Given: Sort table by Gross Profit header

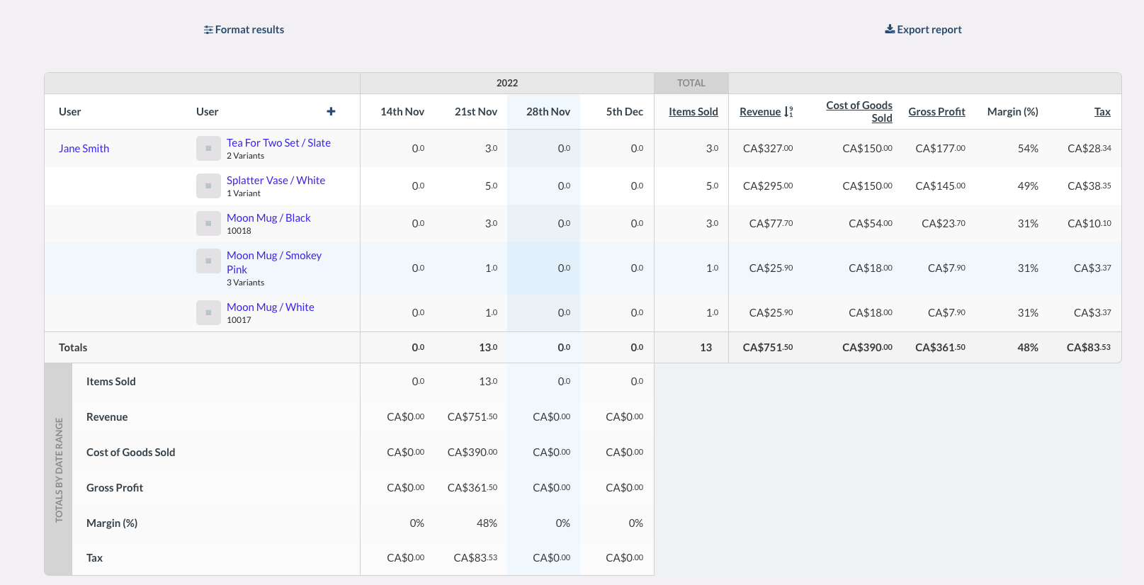Looking at the screenshot, I should pos(936,112).
